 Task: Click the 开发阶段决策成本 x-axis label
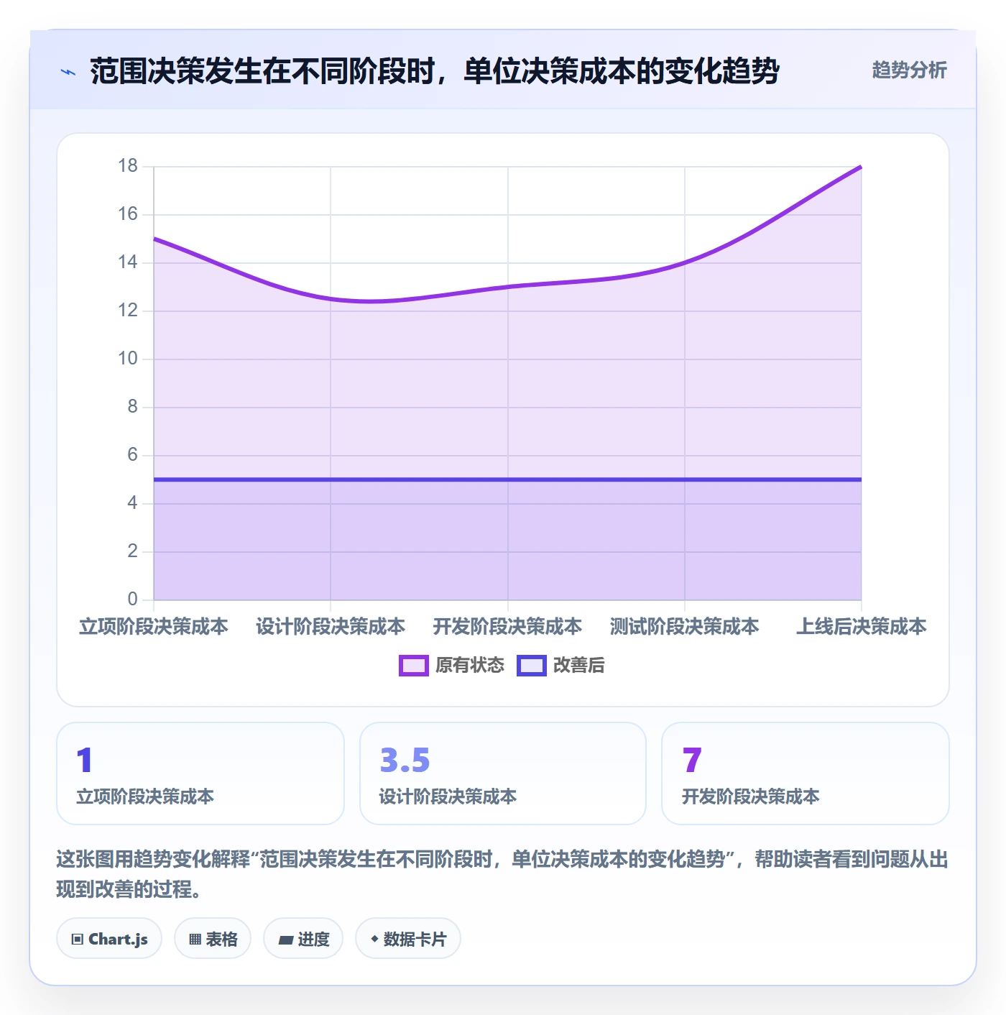(507, 627)
